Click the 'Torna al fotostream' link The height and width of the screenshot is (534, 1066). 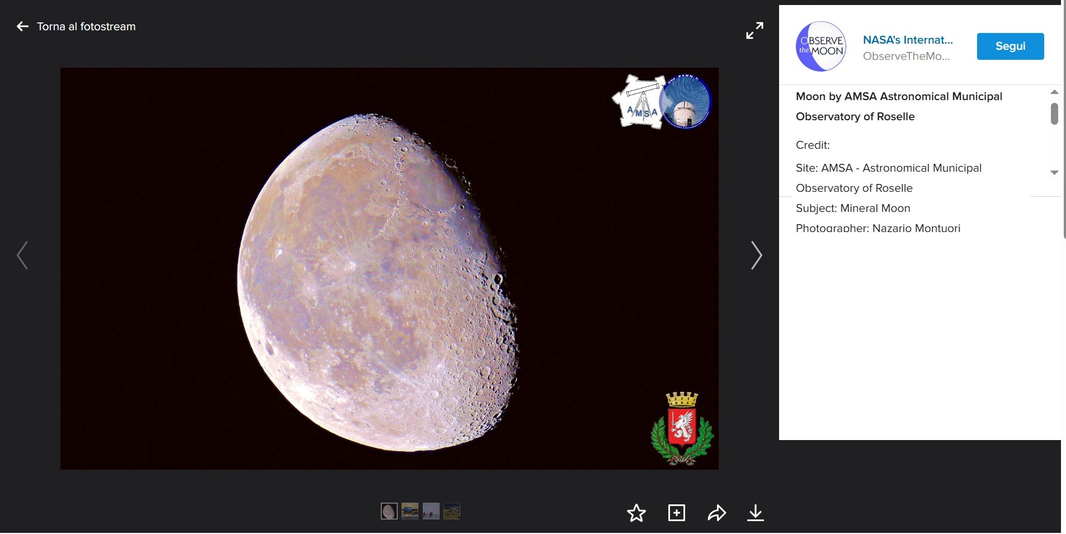click(x=86, y=26)
